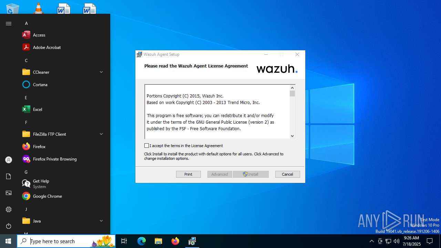The height and width of the screenshot is (248, 441).
Task: Click the Install button with shield icon
Action: 251,174
